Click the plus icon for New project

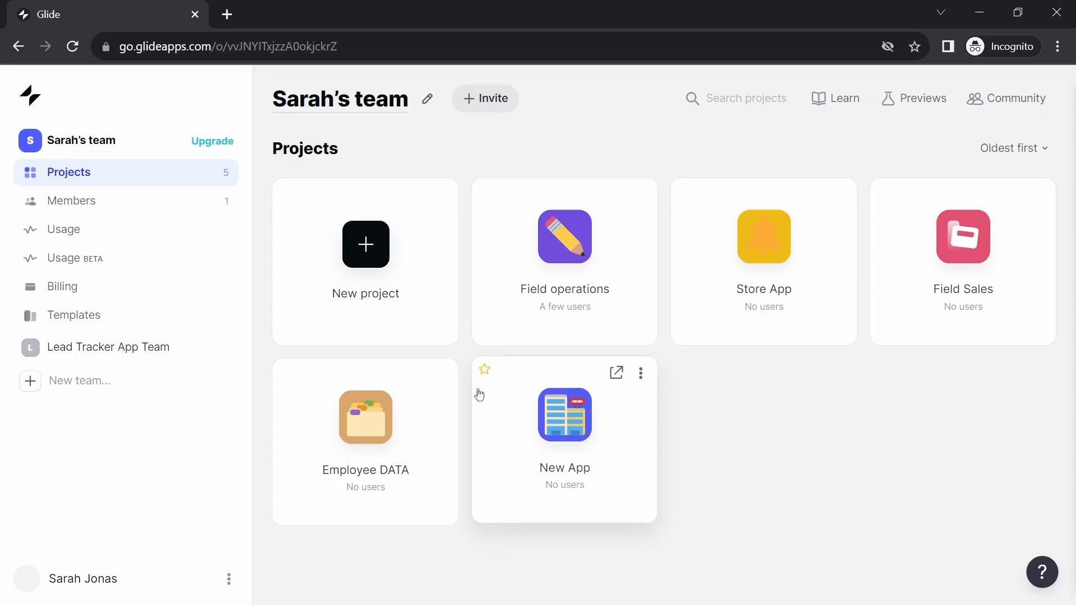click(x=365, y=244)
